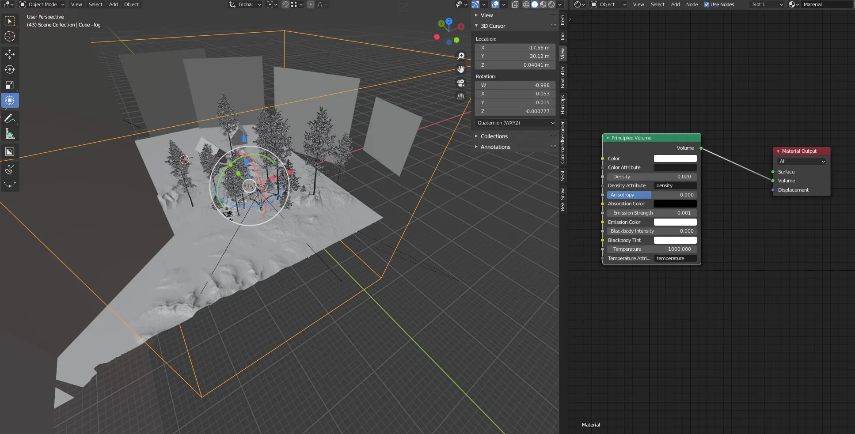Open the Object Mode dropdown
855x434 pixels.
click(x=42, y=4)
